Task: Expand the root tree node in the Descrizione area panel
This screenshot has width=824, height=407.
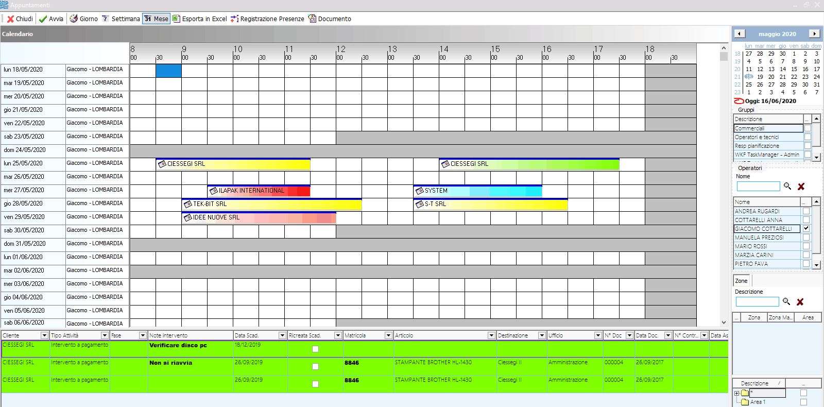Action: click(x=737, y=393)
